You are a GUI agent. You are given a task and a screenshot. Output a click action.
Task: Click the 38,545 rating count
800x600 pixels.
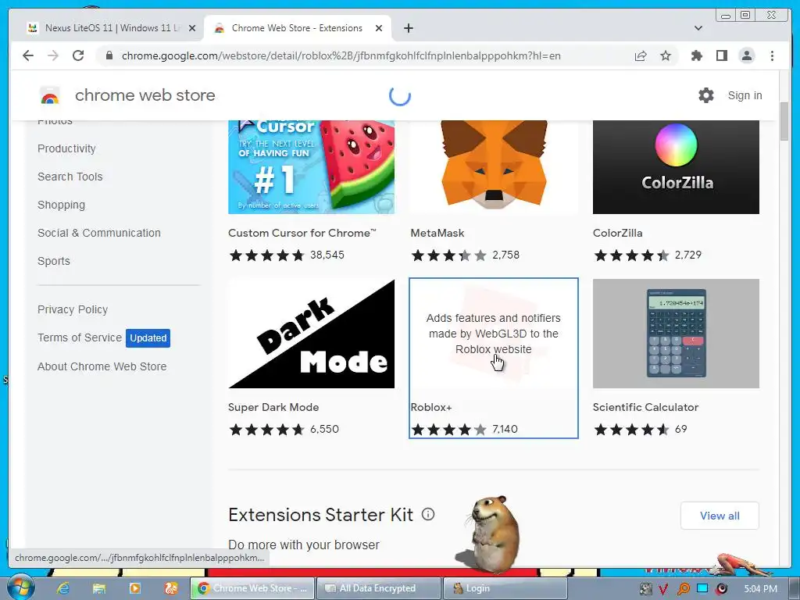(327, 255)
